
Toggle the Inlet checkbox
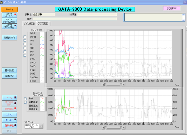(25, 99)
